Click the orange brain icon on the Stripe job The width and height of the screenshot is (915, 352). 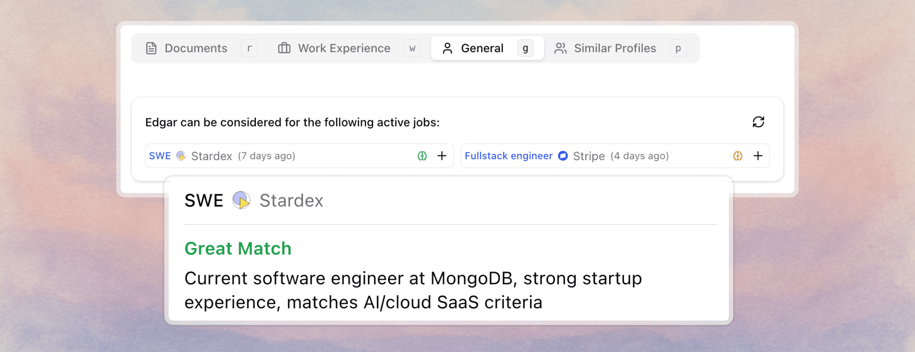(x=738, y=156)
